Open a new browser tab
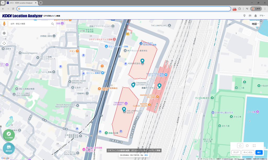 pos(41,3)
